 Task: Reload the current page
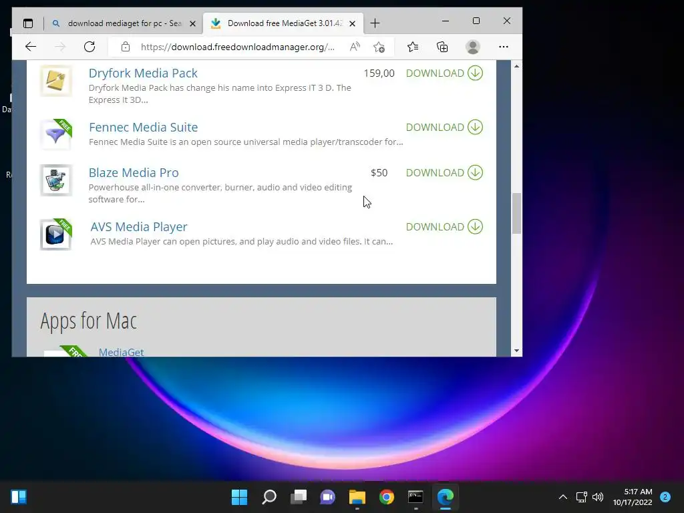(x=90, y=47)
